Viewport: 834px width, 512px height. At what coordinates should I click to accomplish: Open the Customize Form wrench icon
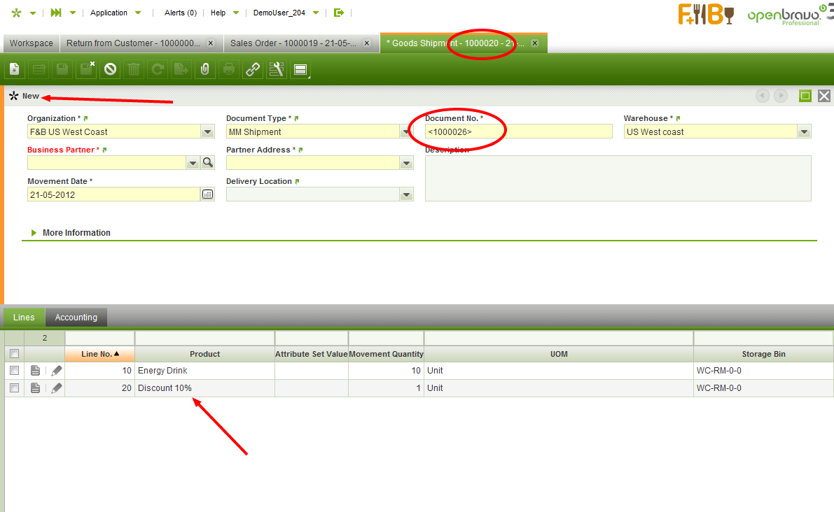276,69
